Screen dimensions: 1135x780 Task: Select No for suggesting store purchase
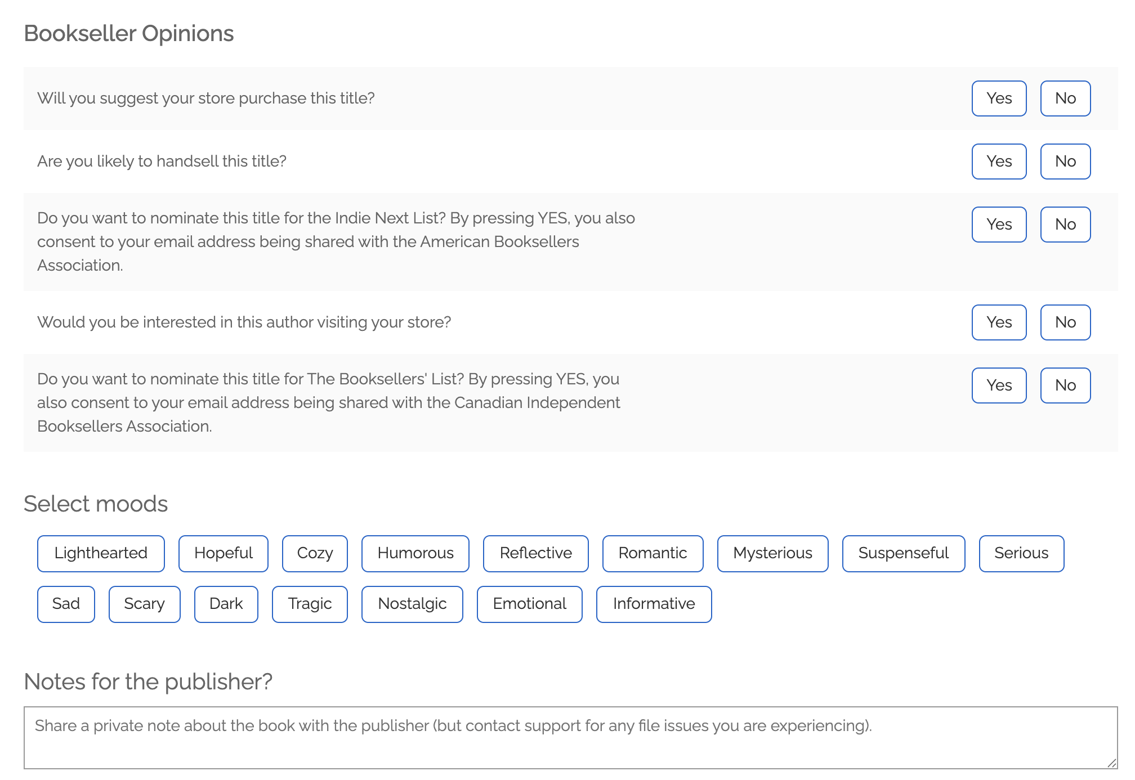[1065, 98]
